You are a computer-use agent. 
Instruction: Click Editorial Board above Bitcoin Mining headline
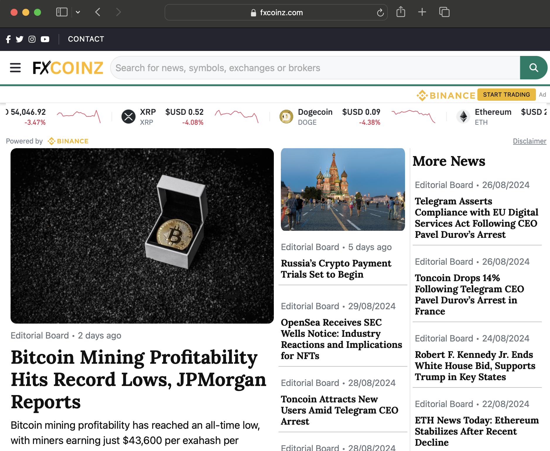click(x=40, y=336)
